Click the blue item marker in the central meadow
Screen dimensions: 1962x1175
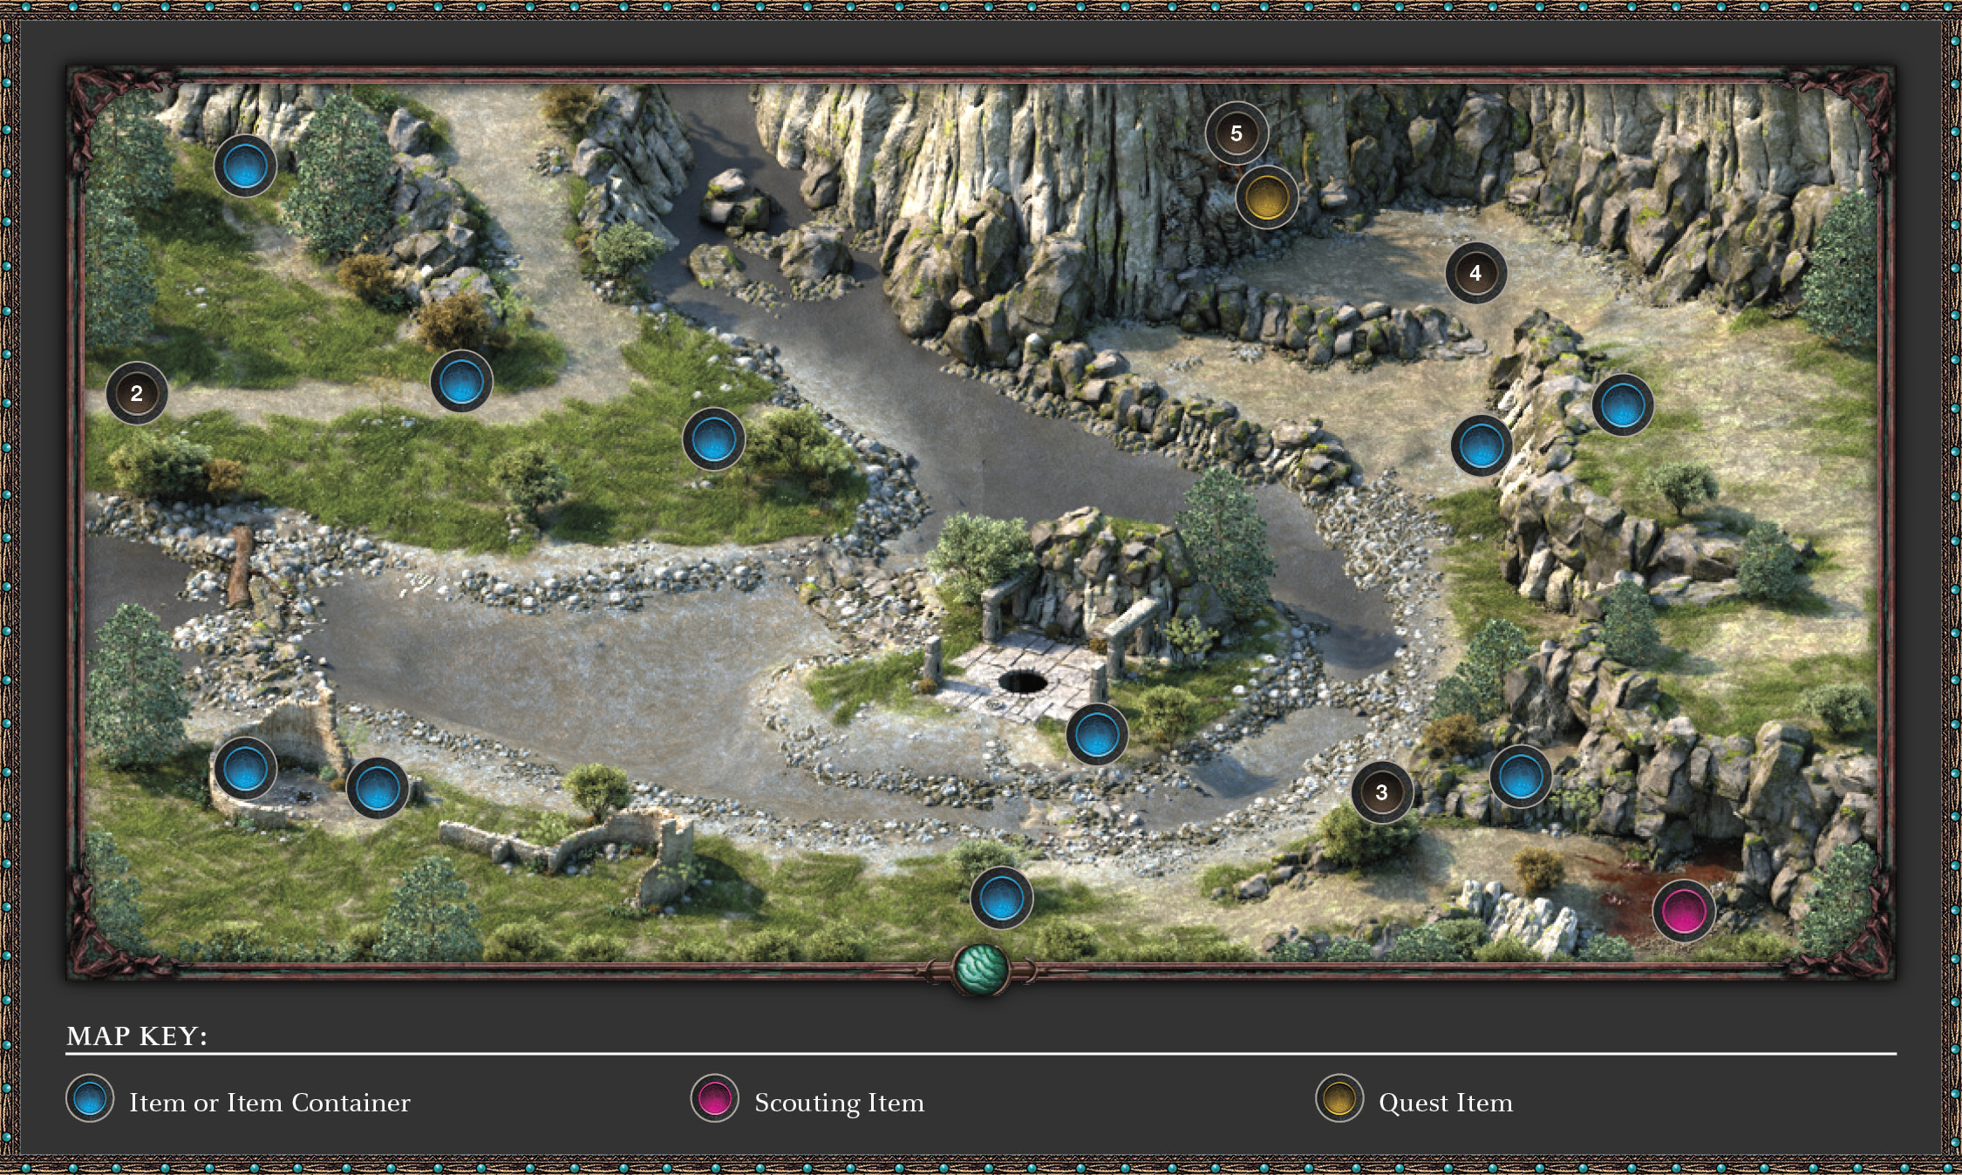[713, 438]
